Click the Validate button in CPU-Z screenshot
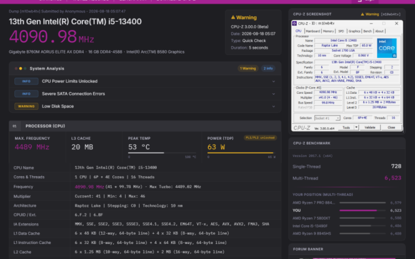Image resolution: width=415 pixels, height=259 pixels. point(369,127)
